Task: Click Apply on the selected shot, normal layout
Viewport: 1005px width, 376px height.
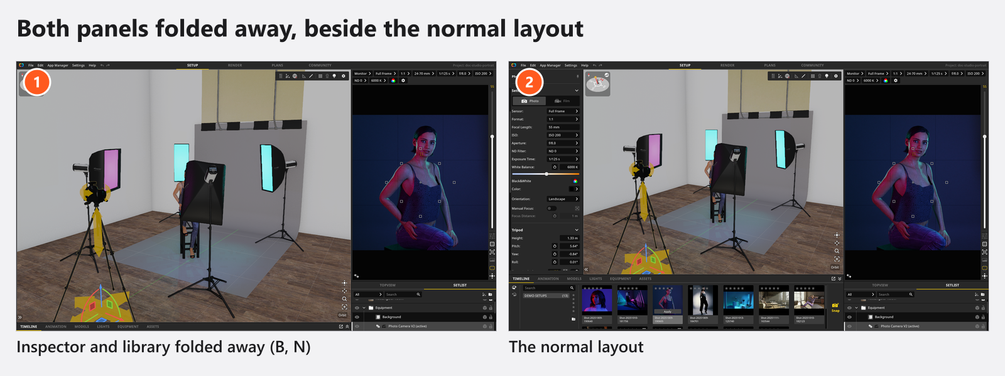Action: pyautogui.click(x=668, y=311)
